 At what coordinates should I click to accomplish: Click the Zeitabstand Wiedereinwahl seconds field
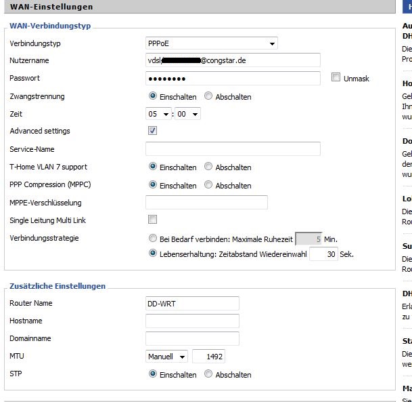[323, 254]
